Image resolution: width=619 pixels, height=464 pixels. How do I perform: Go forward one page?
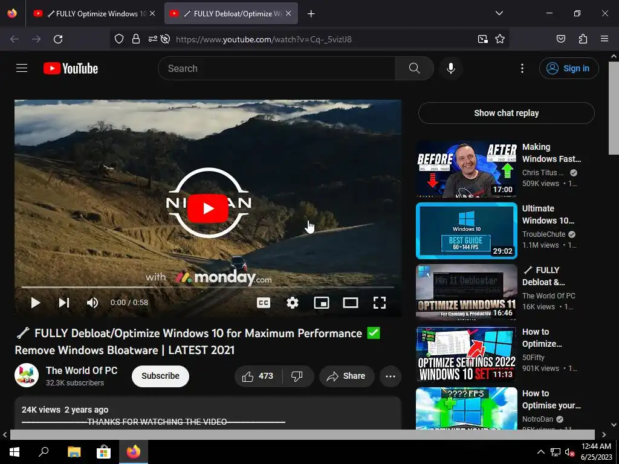[36, 39]
